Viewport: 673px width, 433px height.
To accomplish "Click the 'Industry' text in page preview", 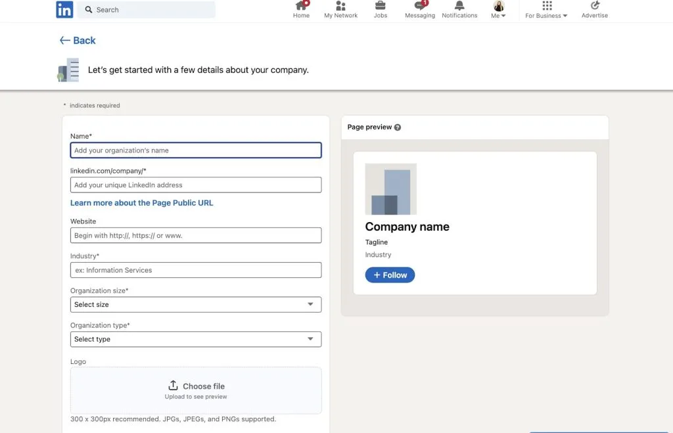I will (378, 254).
